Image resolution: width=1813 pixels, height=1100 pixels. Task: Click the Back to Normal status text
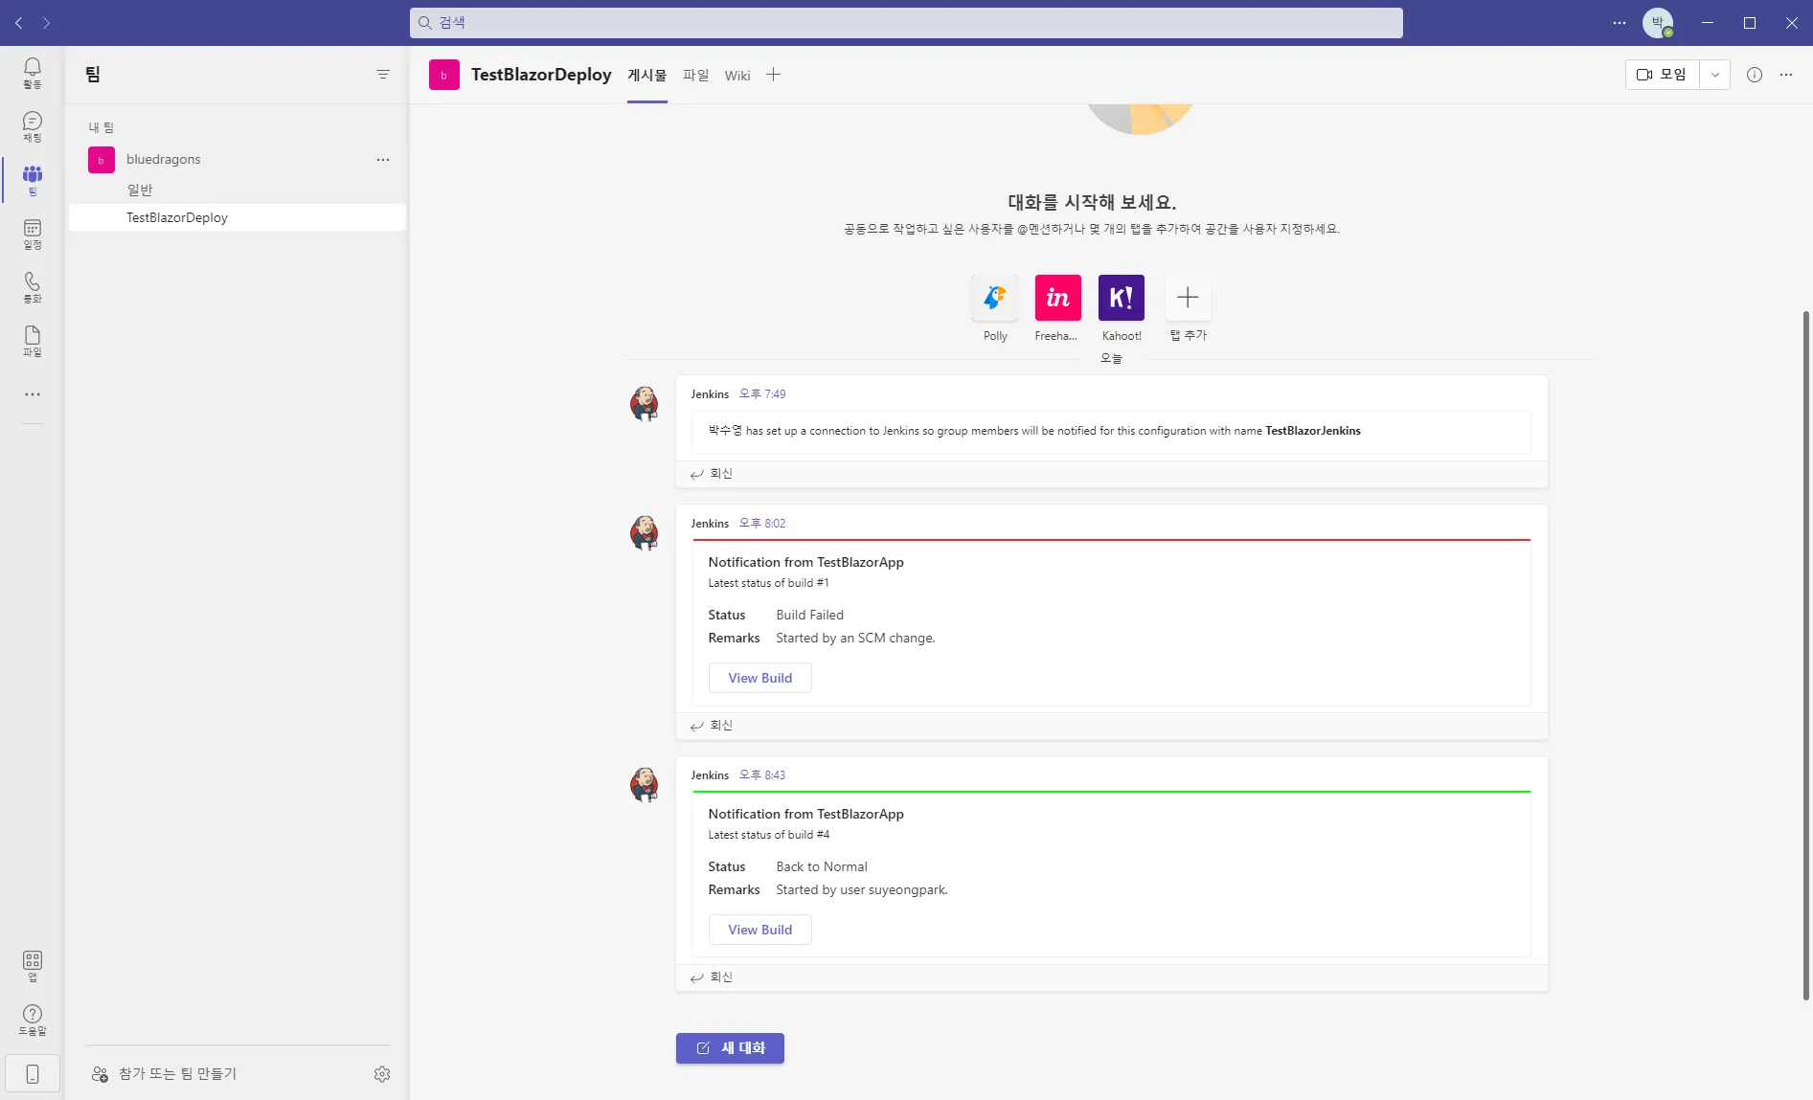pos(822,866)
